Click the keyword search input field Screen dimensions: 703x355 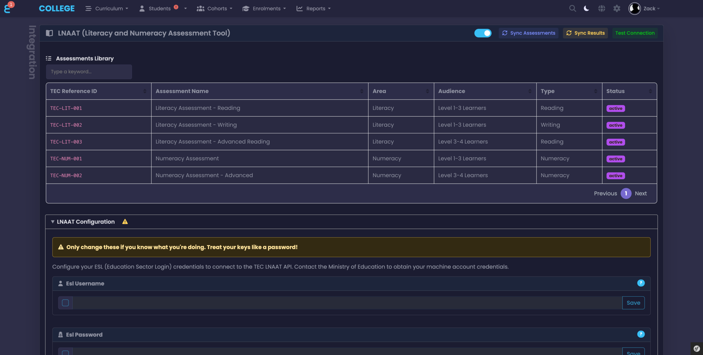(89, 72)
